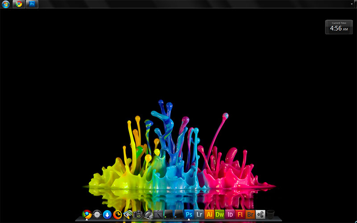The height and width of the screenshot is (223, 357).
Task: Launch Dreamweaver from the dock
Action: 220,215
